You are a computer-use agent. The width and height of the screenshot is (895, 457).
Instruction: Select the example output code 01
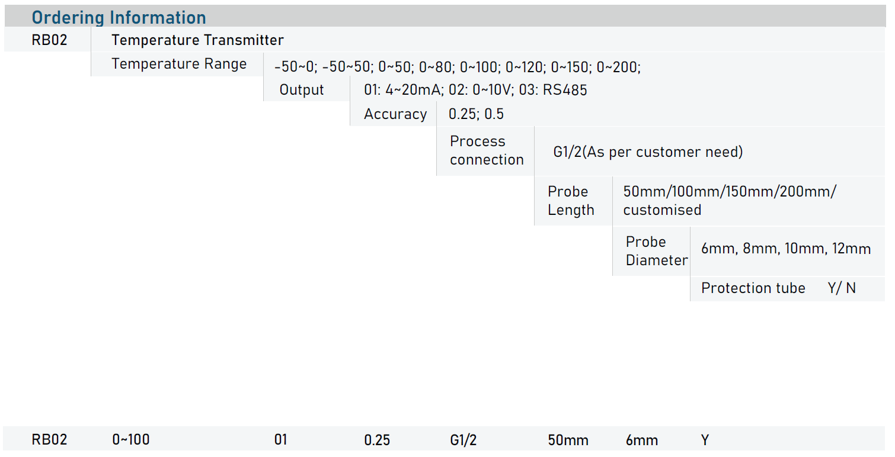click(x=280, y=440)
